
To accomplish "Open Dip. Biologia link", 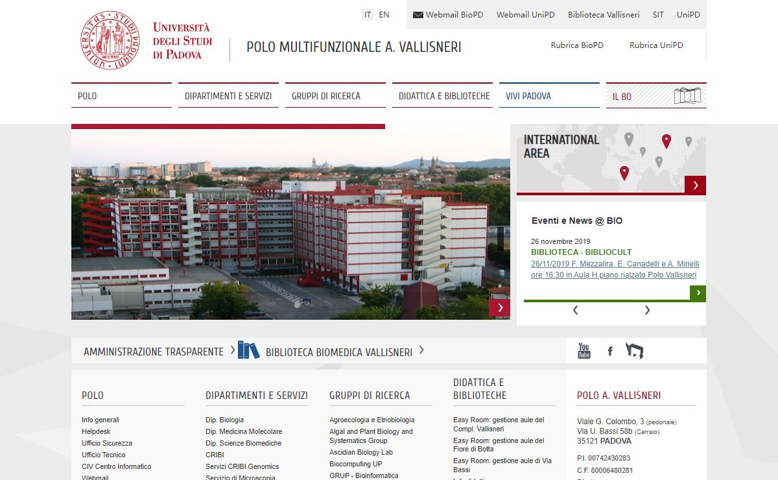I will click(225, 420).
